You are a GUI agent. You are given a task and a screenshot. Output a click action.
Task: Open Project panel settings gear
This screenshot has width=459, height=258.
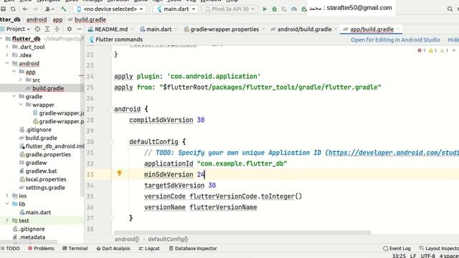coord(70,29)
